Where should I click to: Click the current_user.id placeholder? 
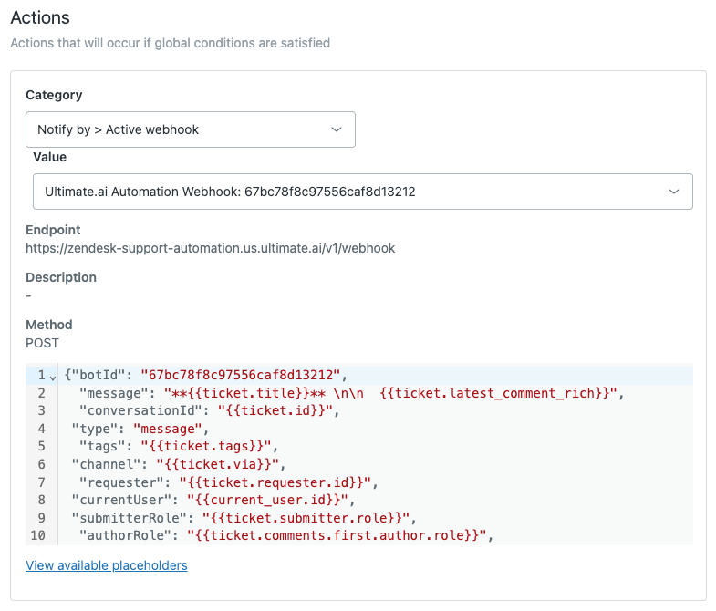[x=267, y=500]
